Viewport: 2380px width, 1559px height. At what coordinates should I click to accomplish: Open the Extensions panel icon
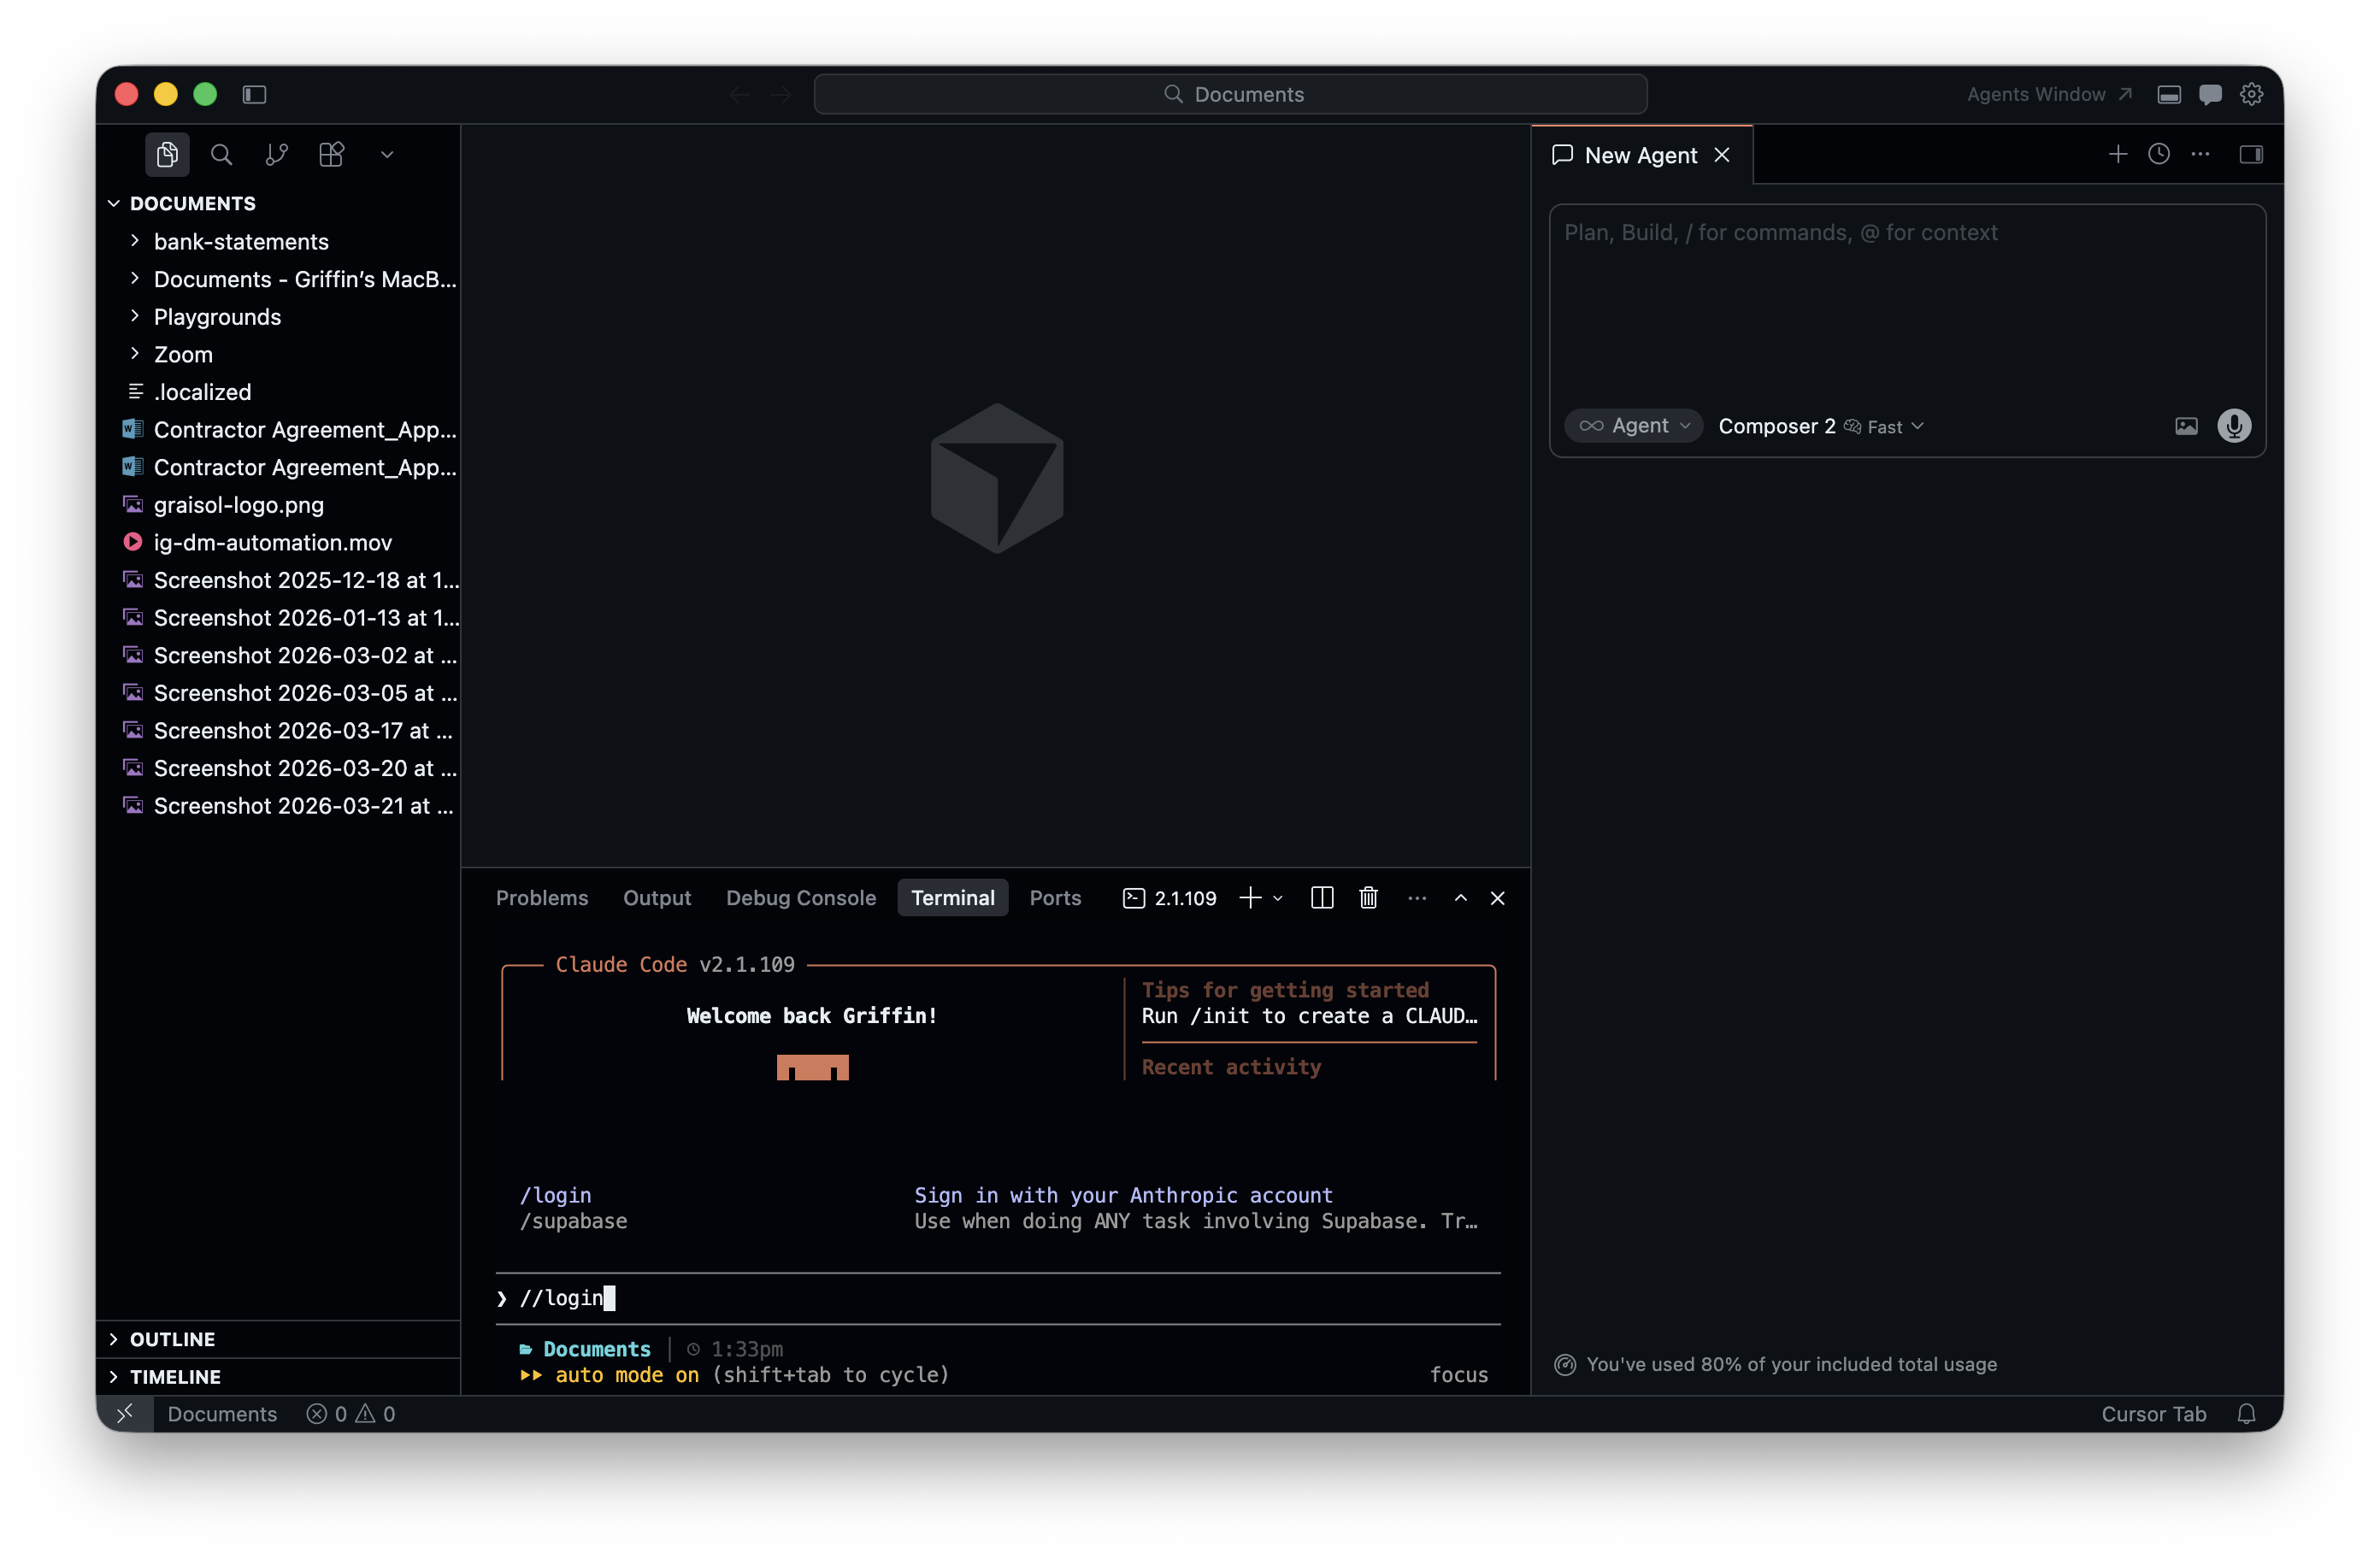[x=330, y=154]
